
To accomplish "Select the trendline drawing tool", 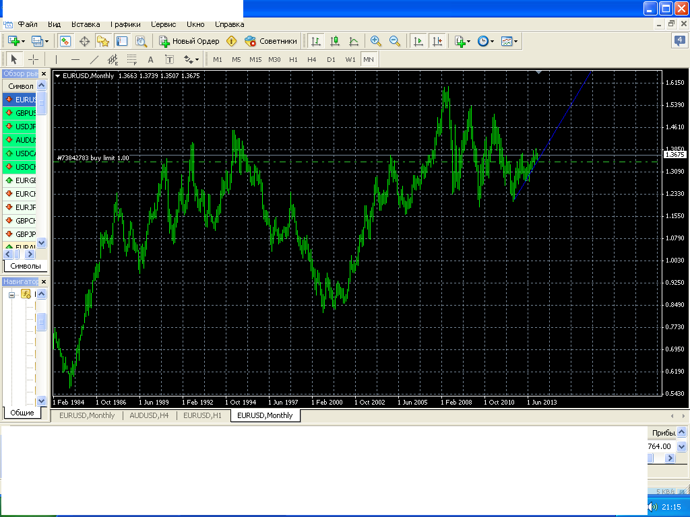I will point(94,59).
